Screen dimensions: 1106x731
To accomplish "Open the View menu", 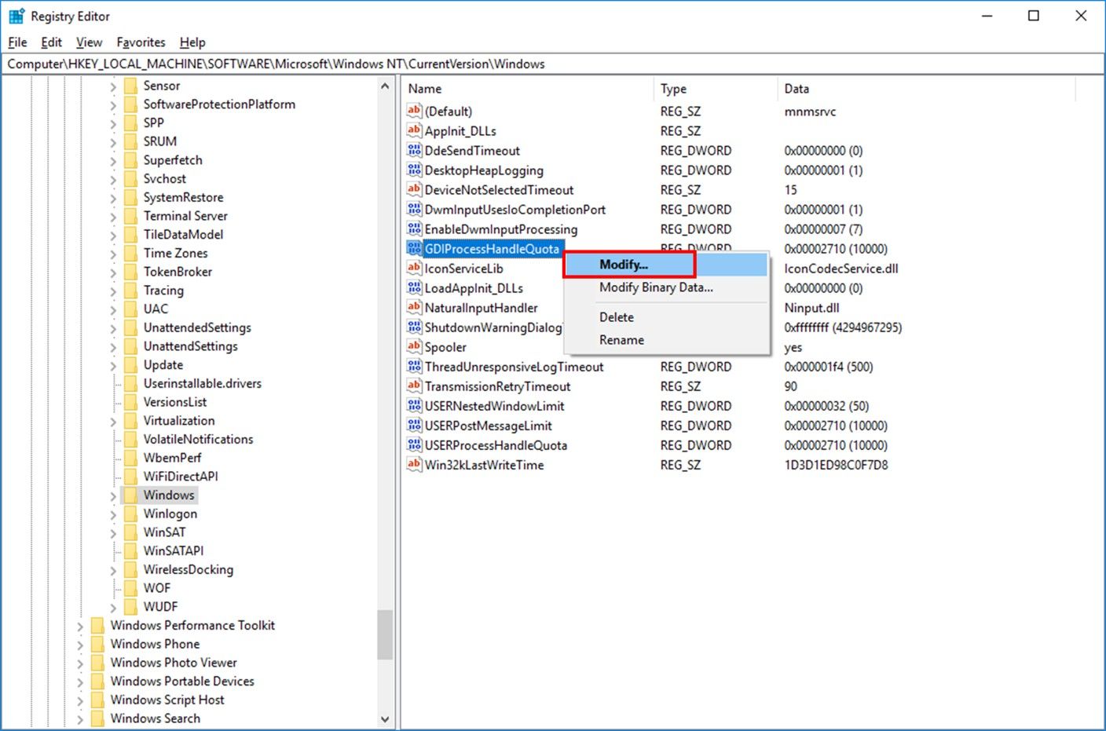I will [x=89, y=42].
